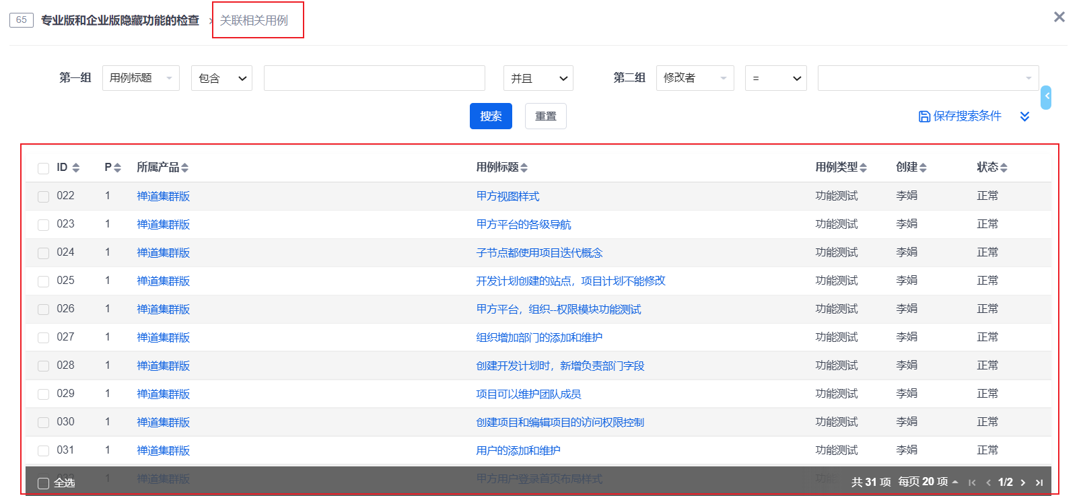Open the 并且 logic dropdown
The width and height of the screenshot is (1083, 496).
(x=538, y=78)
